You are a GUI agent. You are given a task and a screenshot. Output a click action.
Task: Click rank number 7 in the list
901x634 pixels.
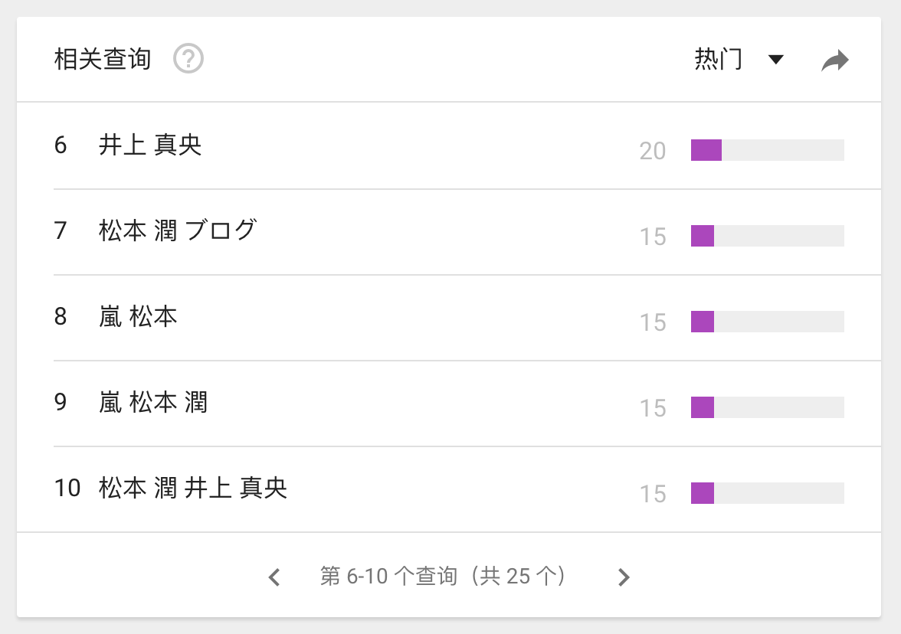pos(61,230)
